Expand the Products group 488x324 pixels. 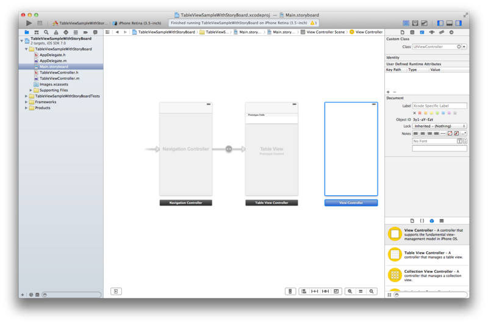coord(26,108)
